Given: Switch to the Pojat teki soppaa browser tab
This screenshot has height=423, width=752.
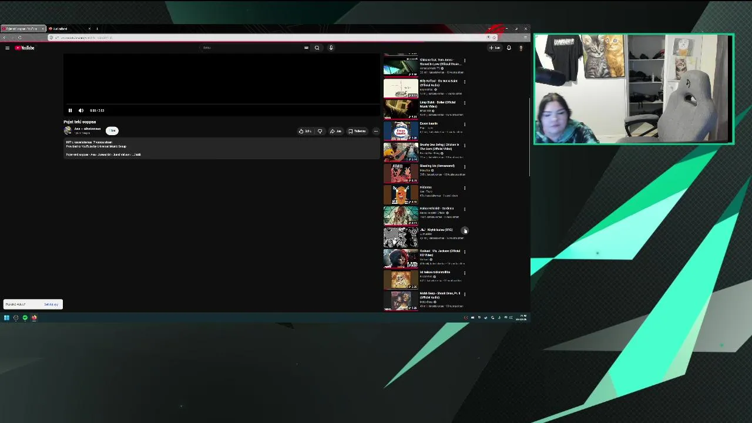Looking at the screenshot, I should tap(22, 29).
